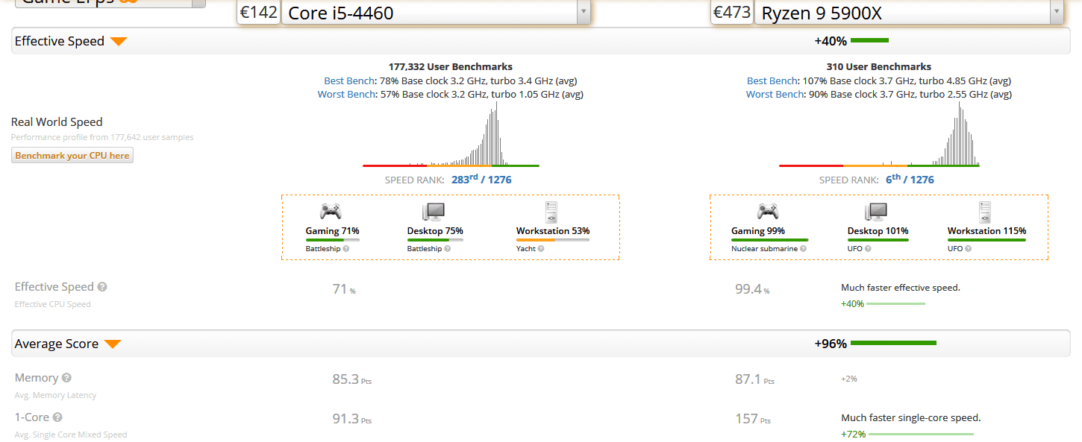Open the €473 price button for Ryzen 9 5900X
Screen dimensions: 1082x442
coord(732,13)
